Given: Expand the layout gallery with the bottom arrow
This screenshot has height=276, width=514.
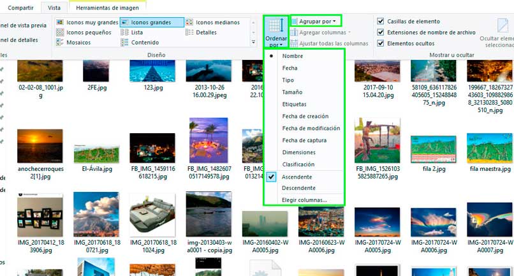Looking at the screenshot, I should tap(253, 42).
